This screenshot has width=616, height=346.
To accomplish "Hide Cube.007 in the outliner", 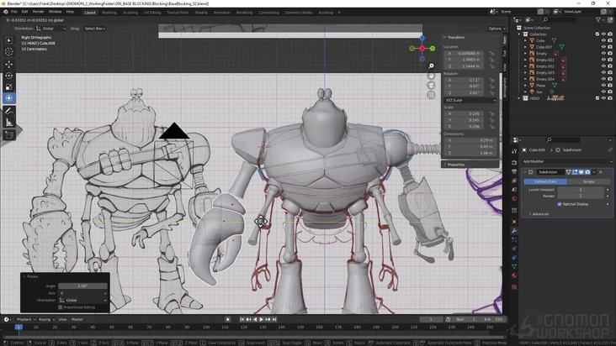I will pos(604,47).
